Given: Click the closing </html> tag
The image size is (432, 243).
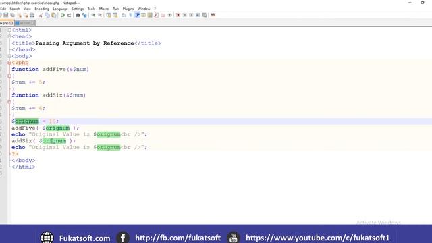Looking at the screenshot, I should click(24, 167).
